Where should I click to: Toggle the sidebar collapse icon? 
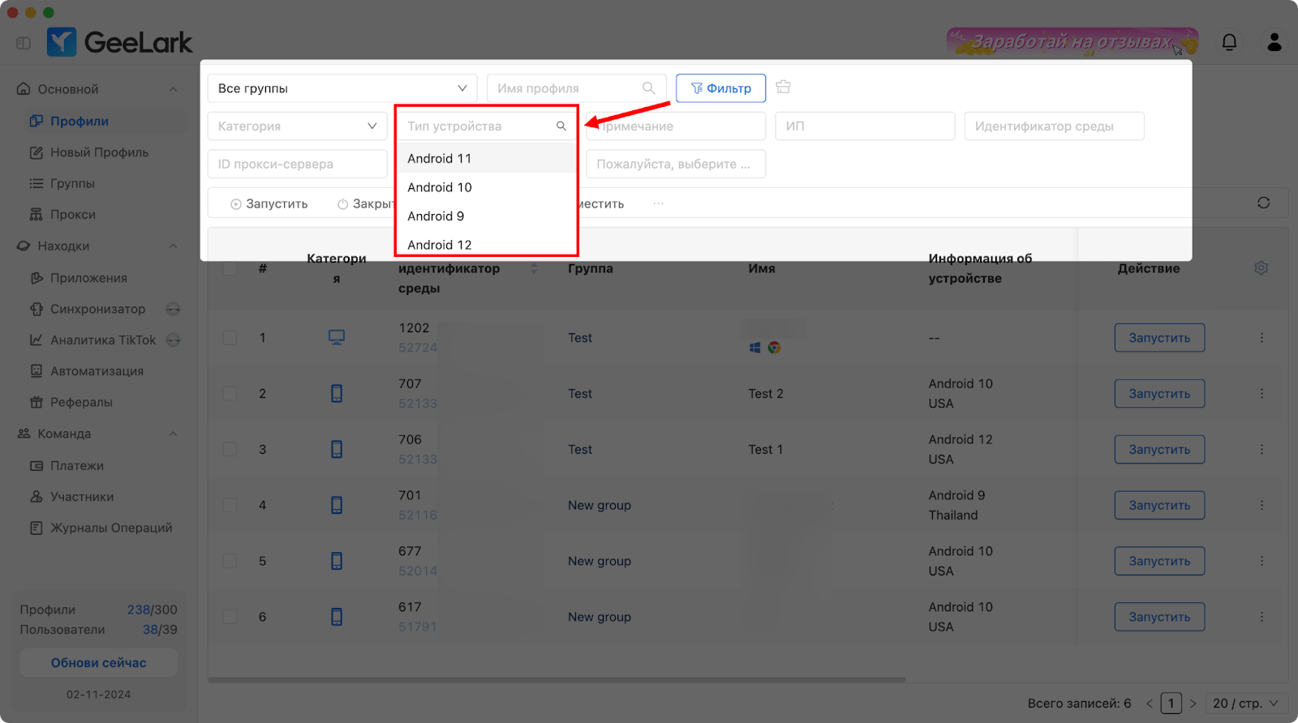(x=24, y=43)
